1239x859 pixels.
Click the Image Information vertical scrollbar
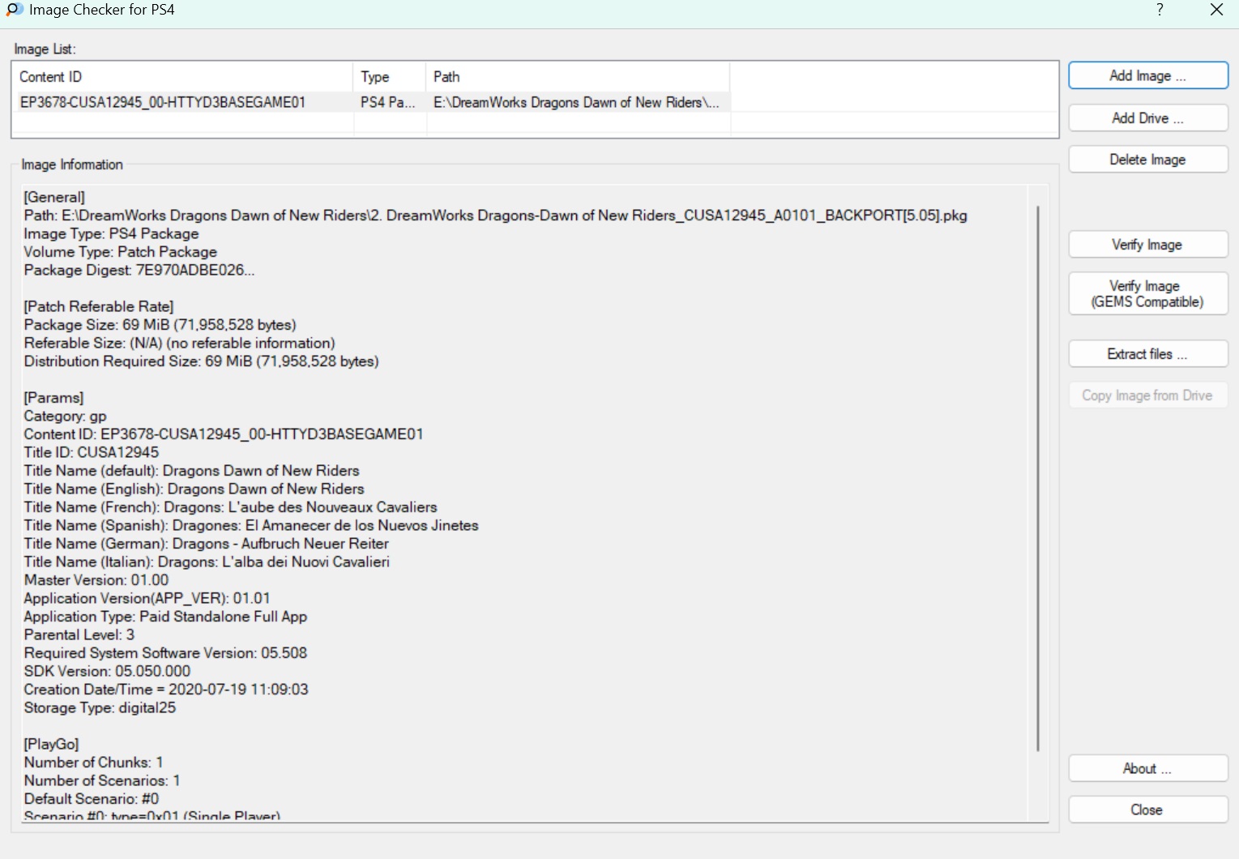[x=1037, y=478]
